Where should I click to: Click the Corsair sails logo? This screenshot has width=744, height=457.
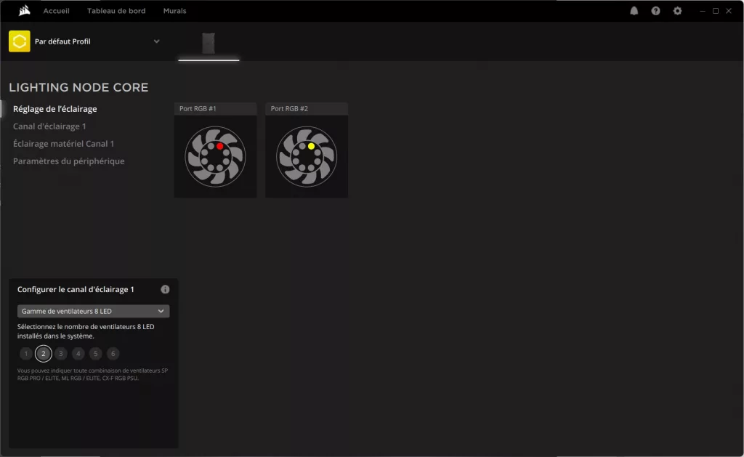pyautogui.click(x=24, y=10)
